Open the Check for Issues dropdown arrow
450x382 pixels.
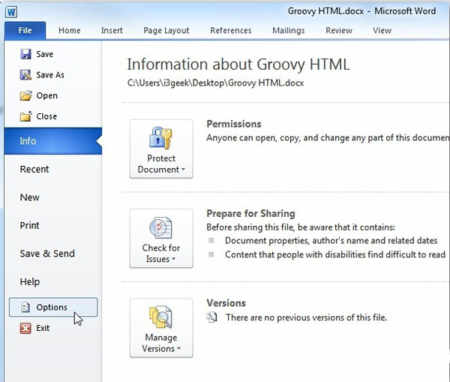coord(174,259)
